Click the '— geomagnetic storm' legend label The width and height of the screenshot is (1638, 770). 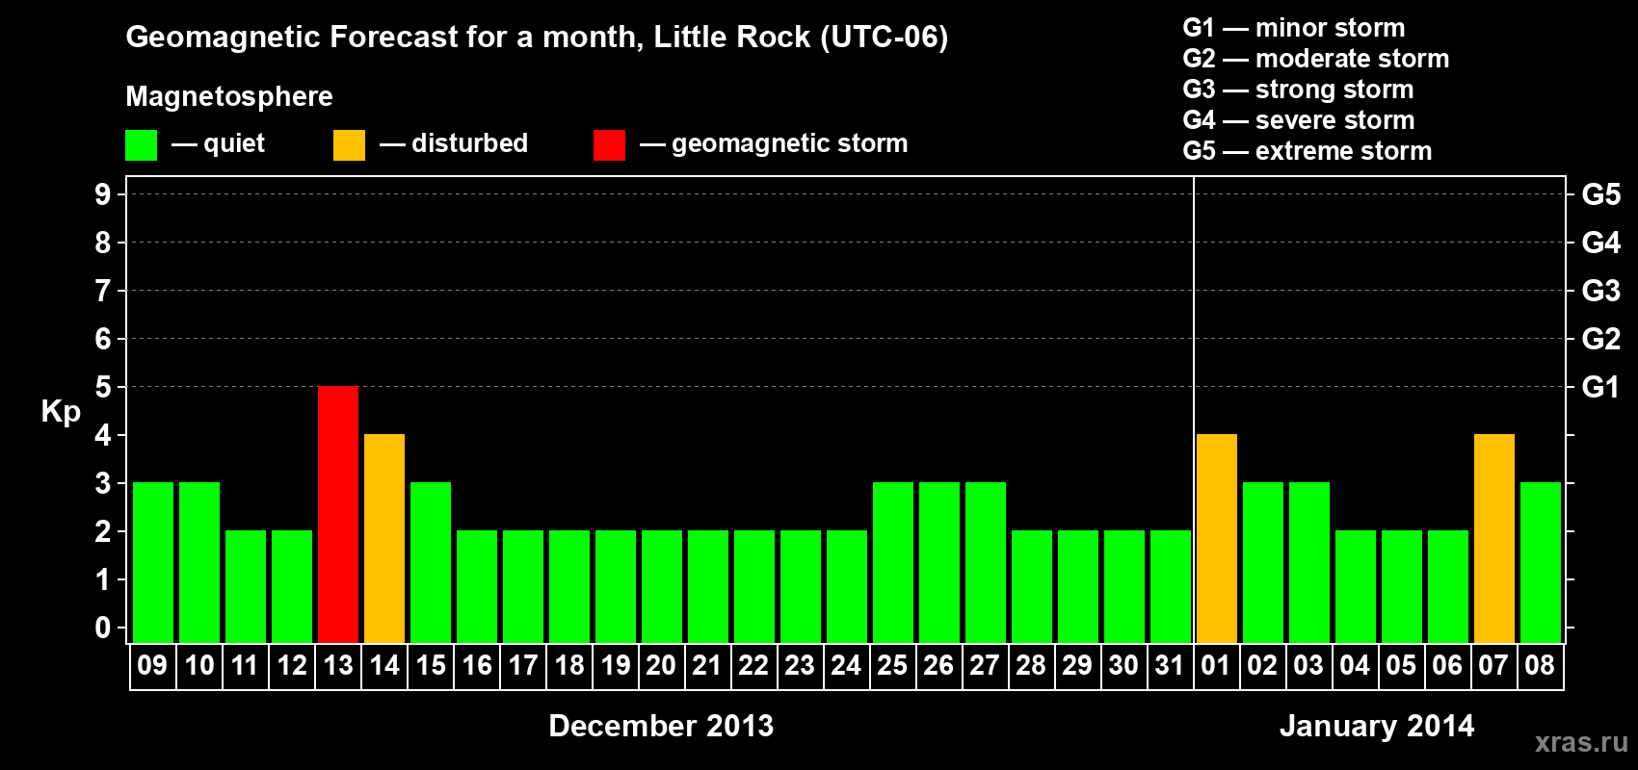click(774, 143)
